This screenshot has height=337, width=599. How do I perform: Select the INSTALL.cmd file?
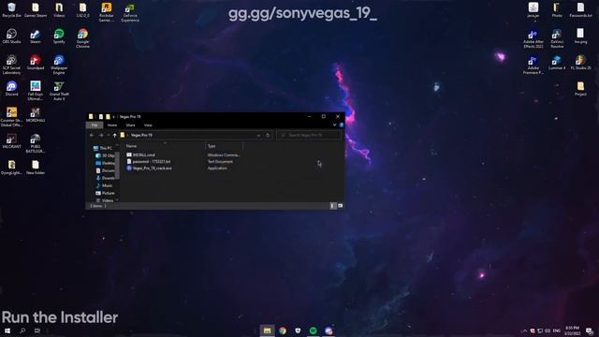pos(140,155)
